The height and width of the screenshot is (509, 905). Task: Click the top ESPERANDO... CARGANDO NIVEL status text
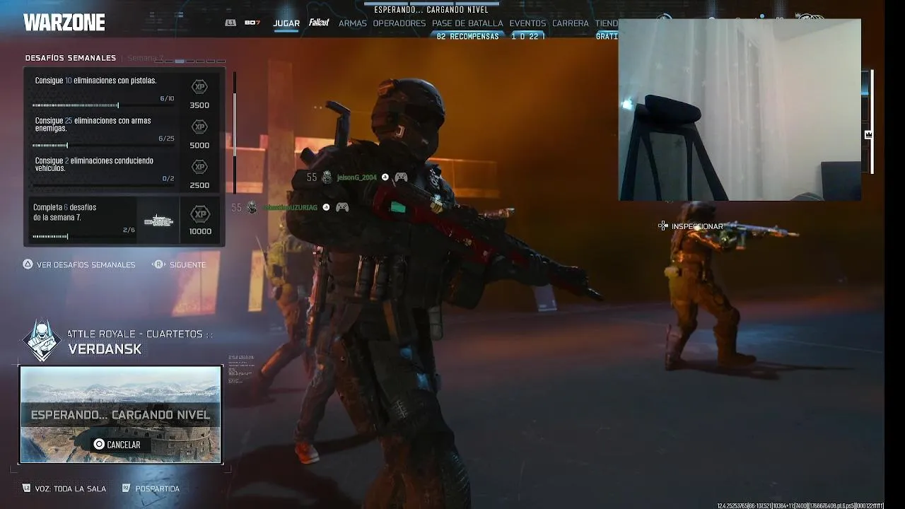tap(431, 10)
